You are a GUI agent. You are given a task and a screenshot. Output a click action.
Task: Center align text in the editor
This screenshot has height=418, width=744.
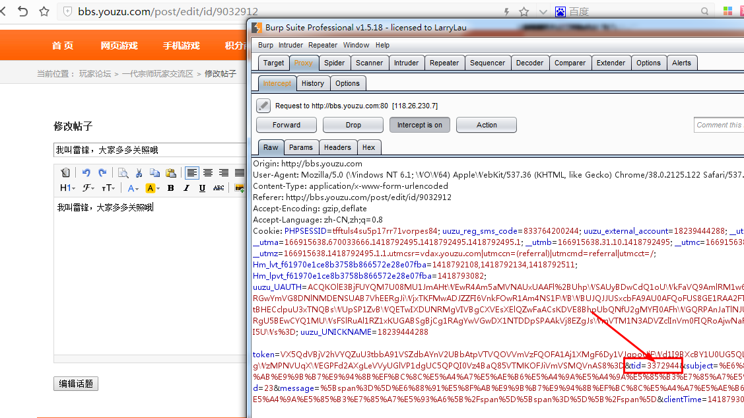[x=208, y=173]
